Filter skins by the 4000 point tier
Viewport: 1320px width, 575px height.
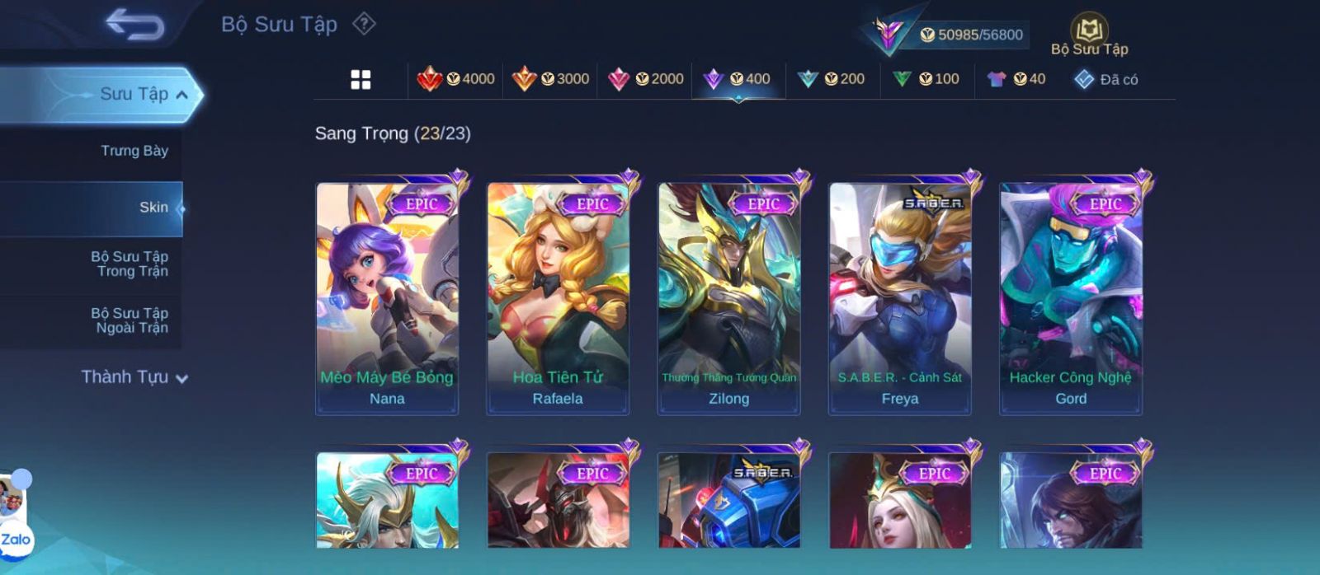(x=455, y=79)
